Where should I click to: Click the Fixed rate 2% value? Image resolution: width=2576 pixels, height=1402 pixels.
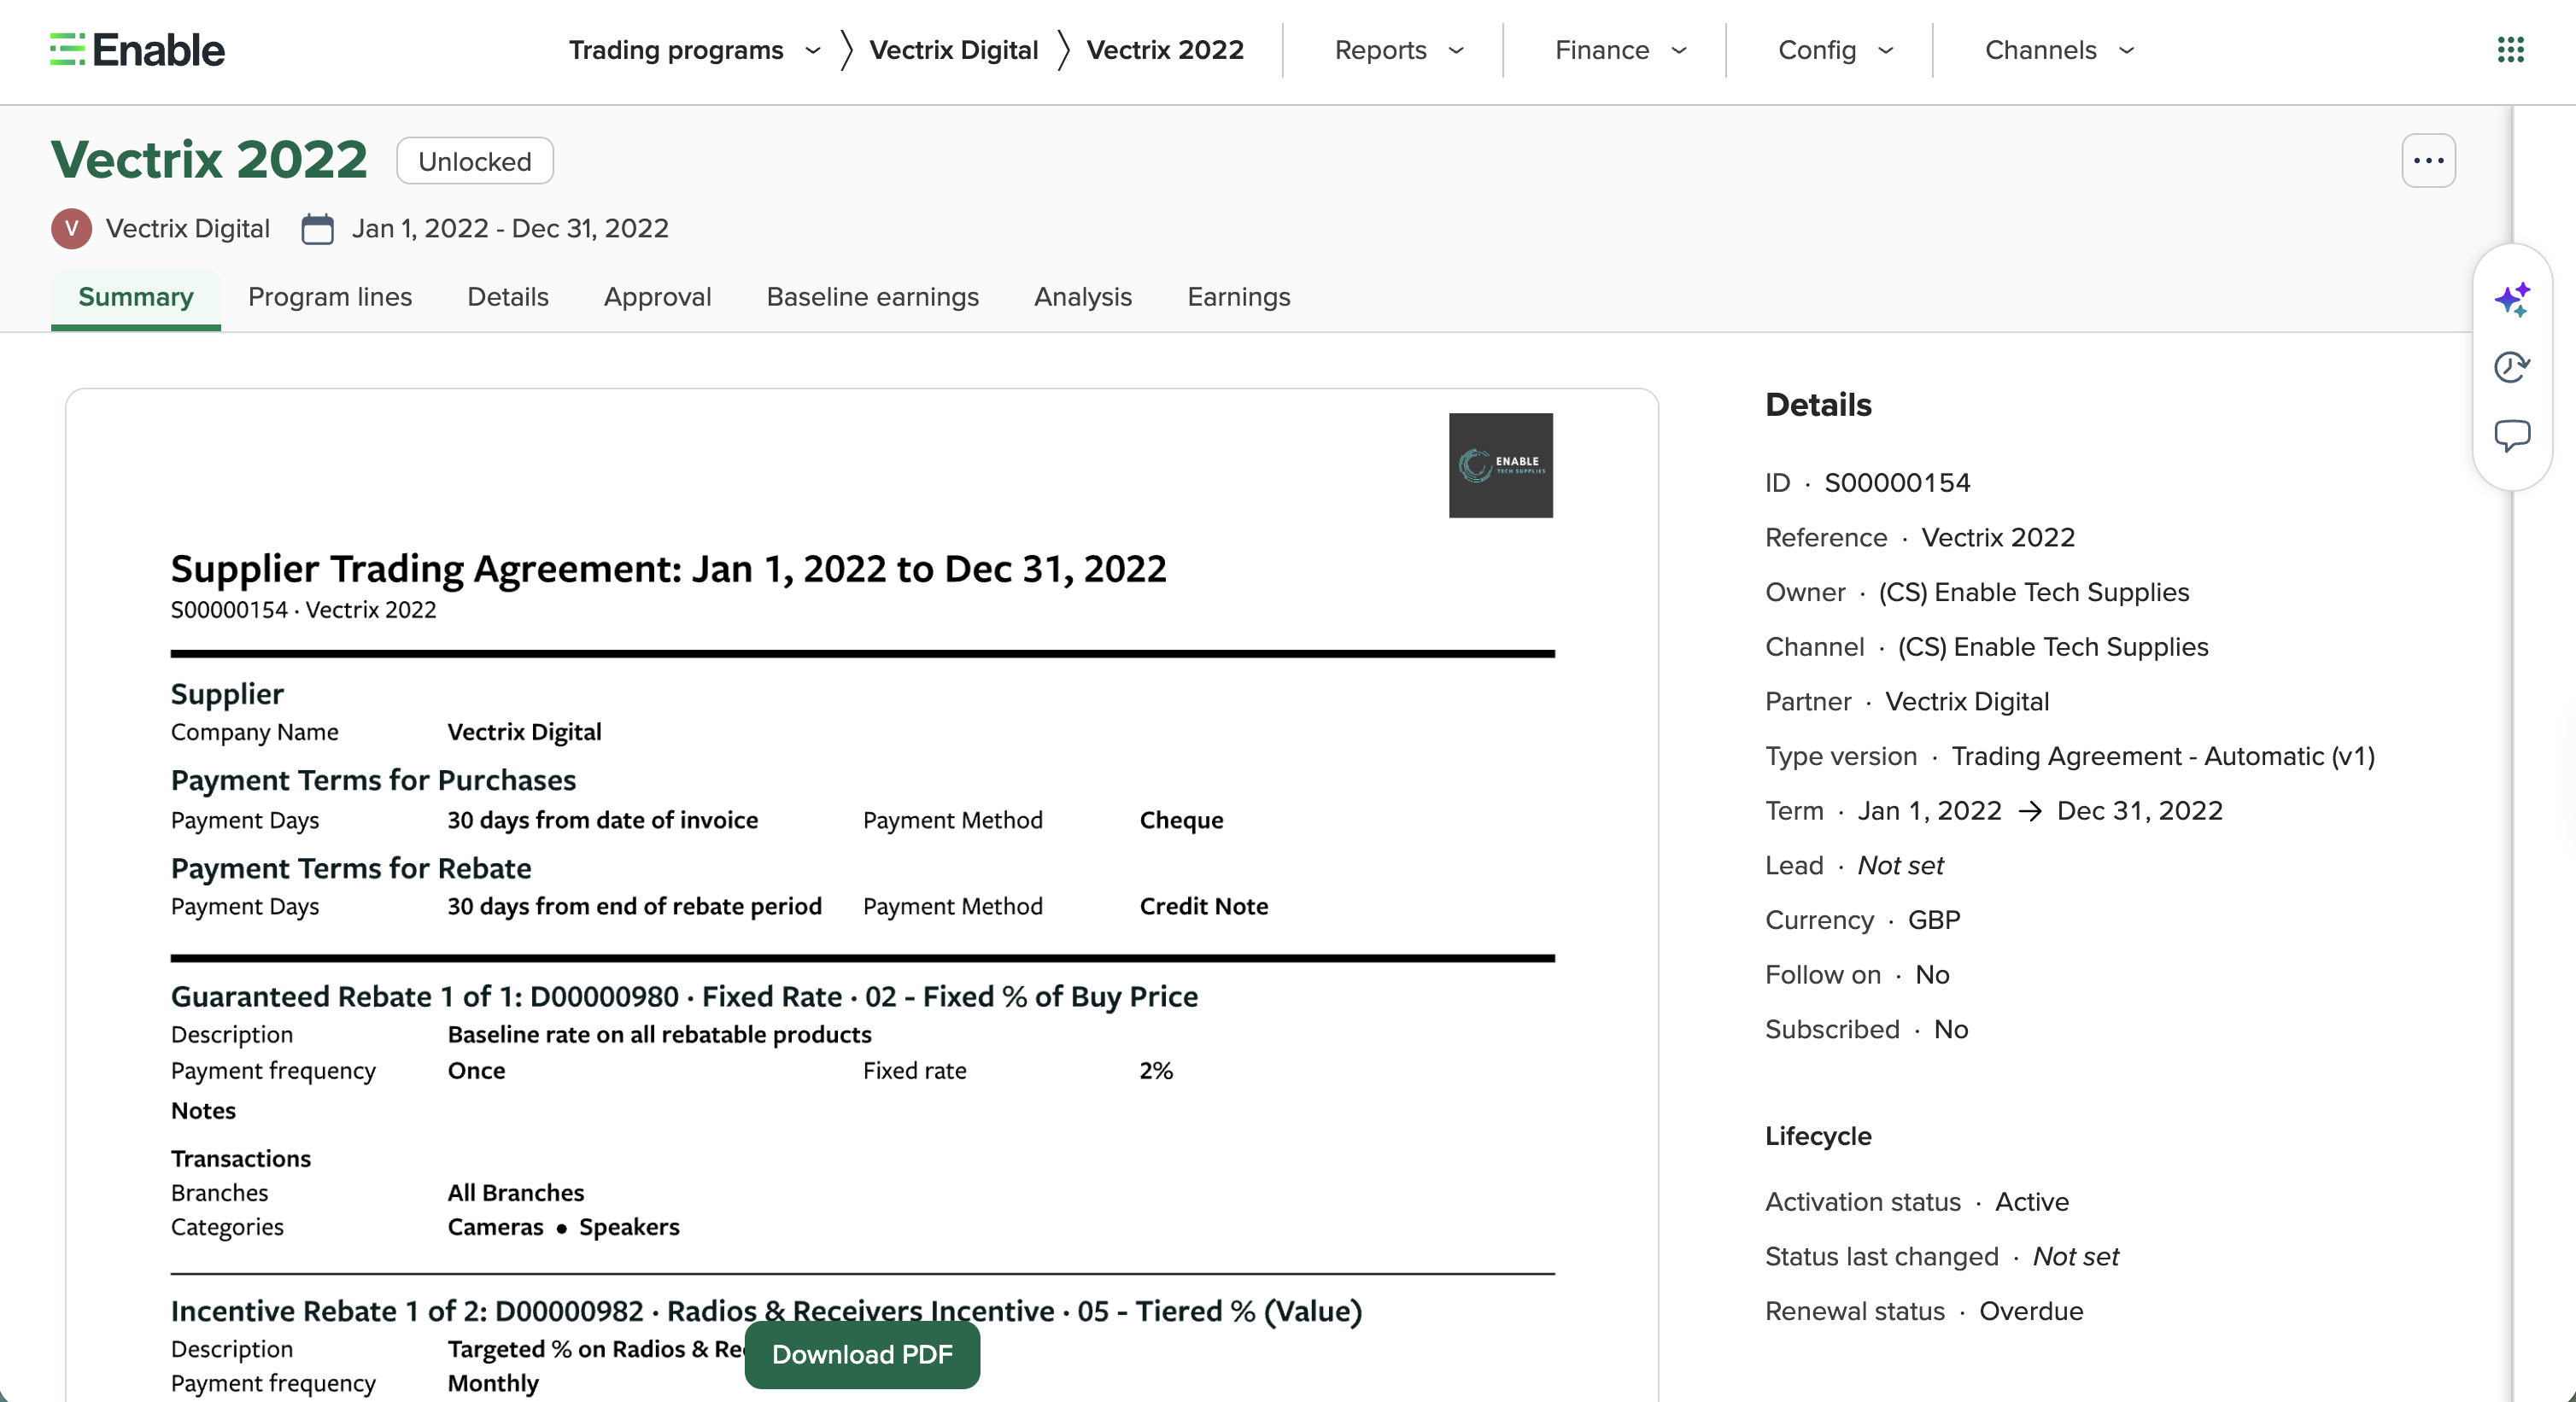tap(1156, 1071)
